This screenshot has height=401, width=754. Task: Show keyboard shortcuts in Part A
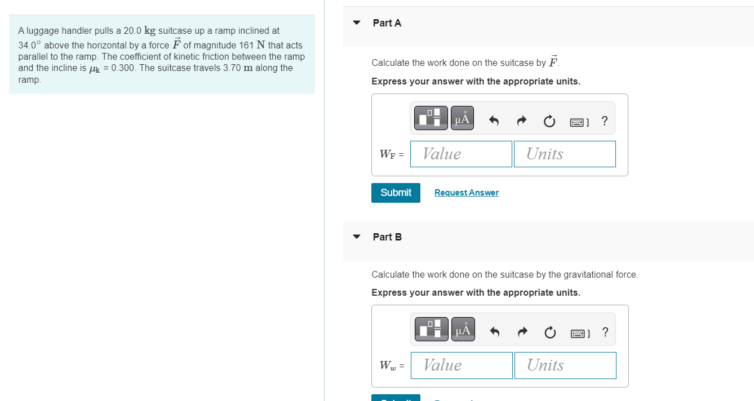(x=579, y=122)
